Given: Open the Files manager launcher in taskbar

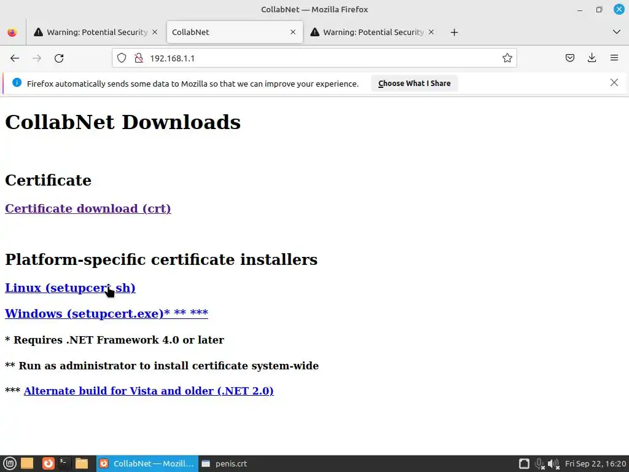Looking at the screenshot, I should [82, 463].
